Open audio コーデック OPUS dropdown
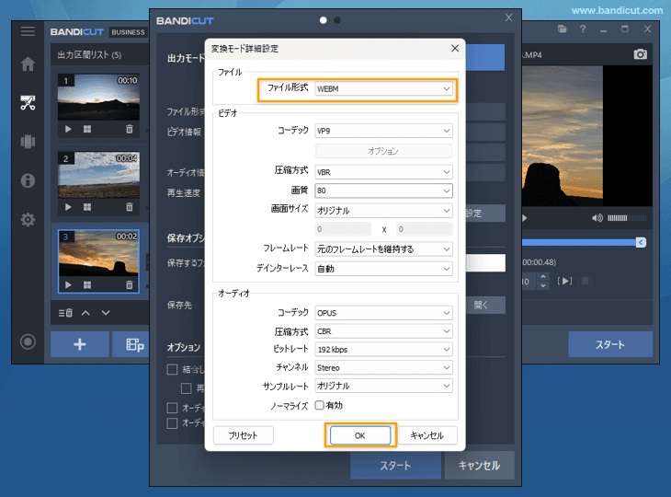671x497 pixels. coord(383,313)
